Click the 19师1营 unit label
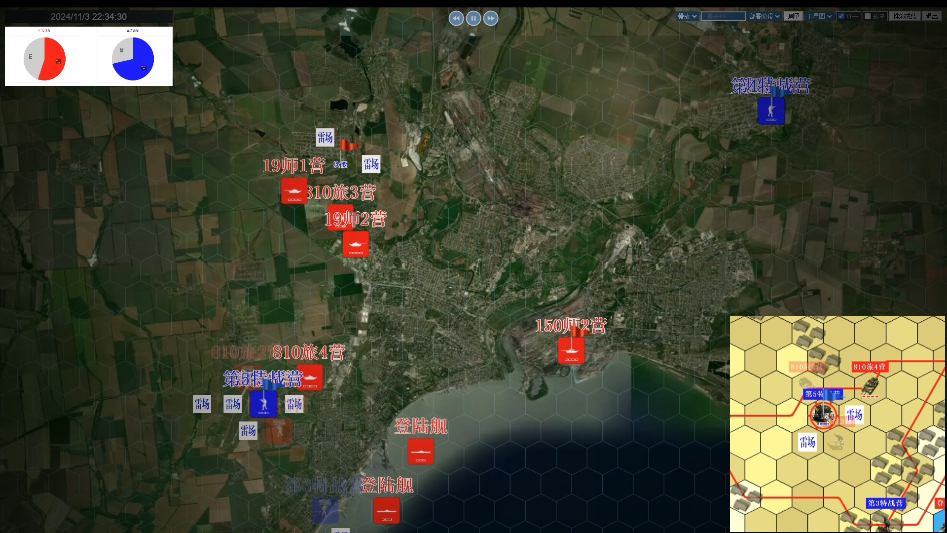 pyautogui.click(x=293, y=166)
